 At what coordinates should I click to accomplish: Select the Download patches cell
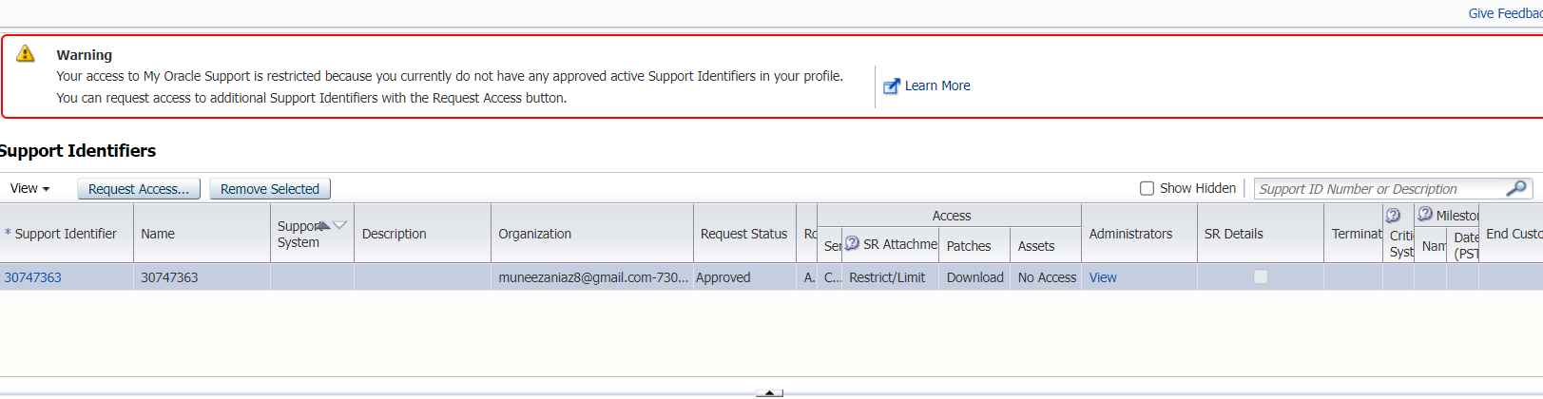[974, 277]
